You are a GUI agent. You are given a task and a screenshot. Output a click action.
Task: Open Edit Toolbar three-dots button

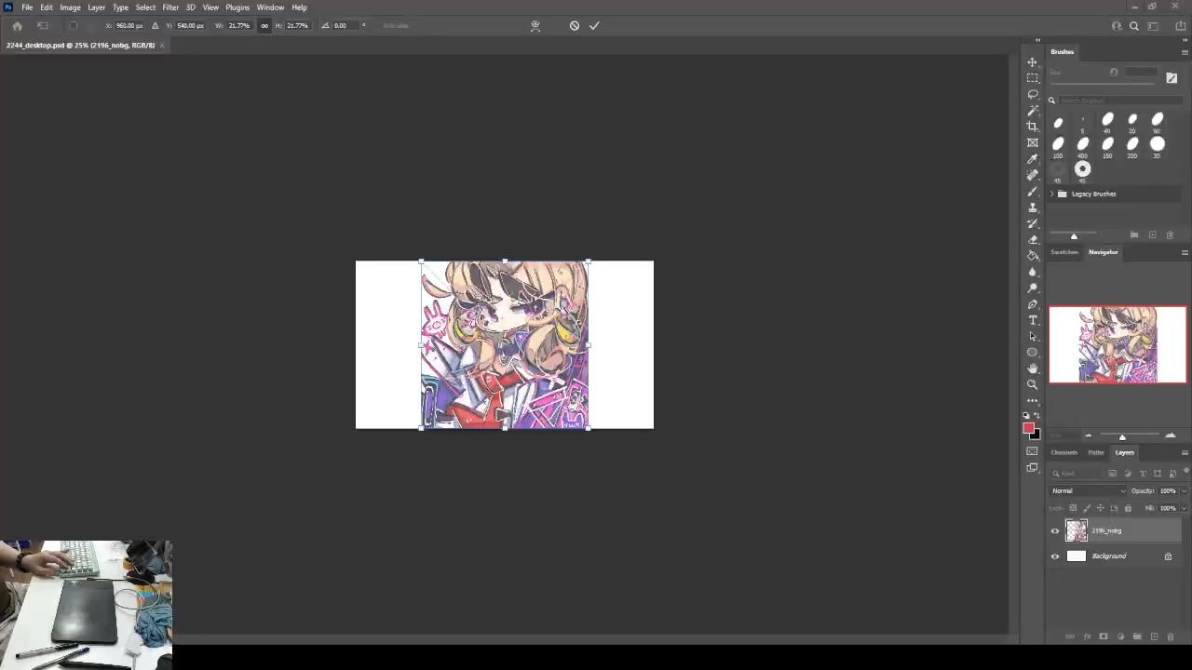click(x=1032, y=400)
